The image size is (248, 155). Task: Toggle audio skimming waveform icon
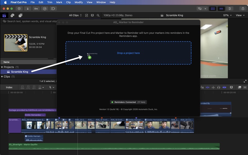point(213,87)
